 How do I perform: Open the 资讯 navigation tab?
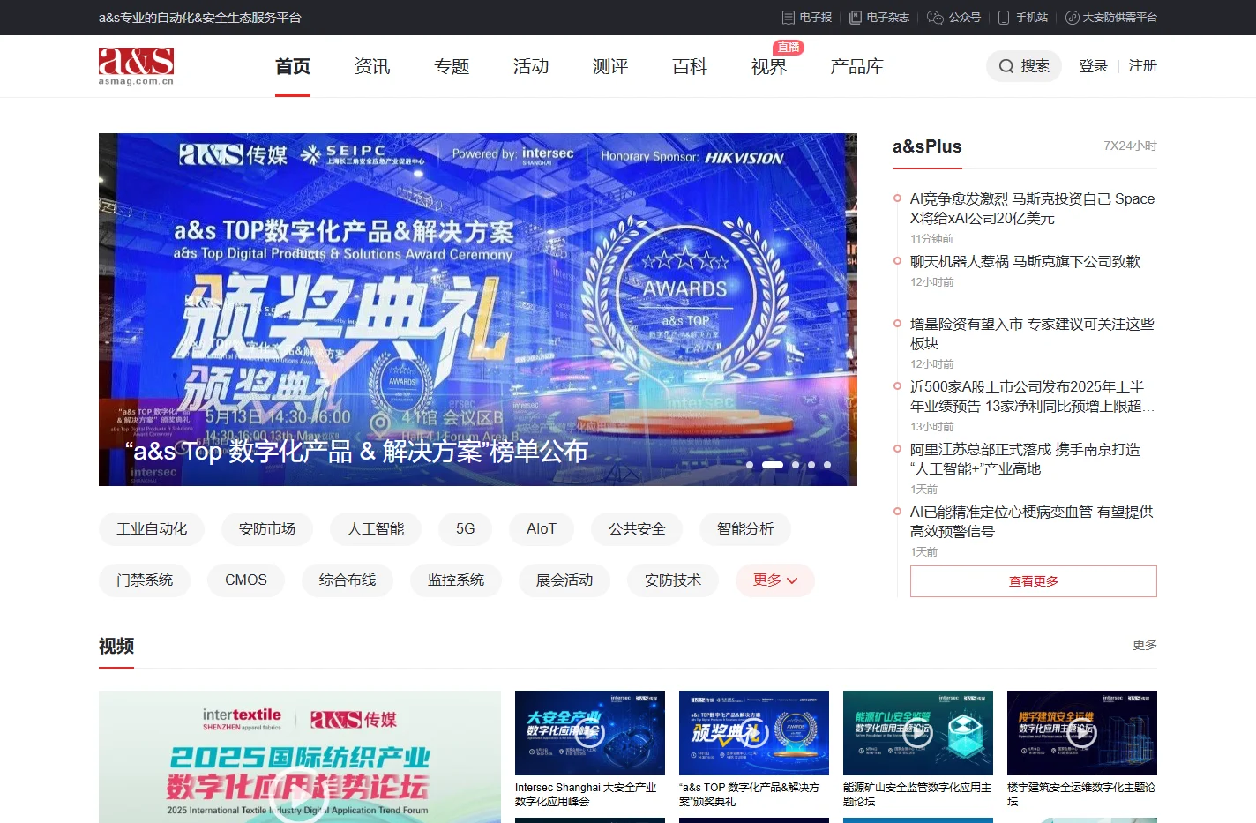[x=372, y=66]
